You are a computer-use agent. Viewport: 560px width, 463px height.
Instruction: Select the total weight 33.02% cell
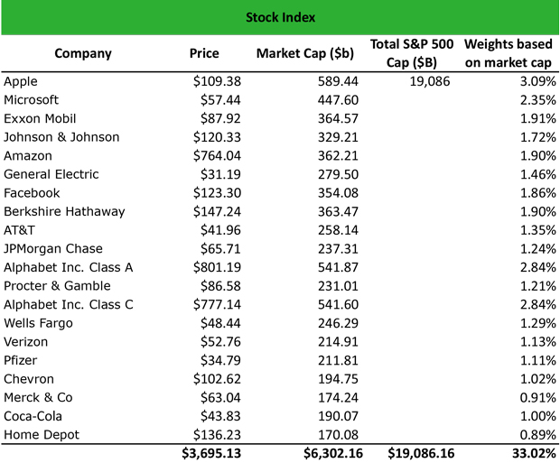pyautogui.click(x=531, y=454)
